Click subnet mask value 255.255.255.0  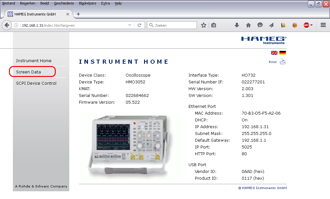(256, 134)
